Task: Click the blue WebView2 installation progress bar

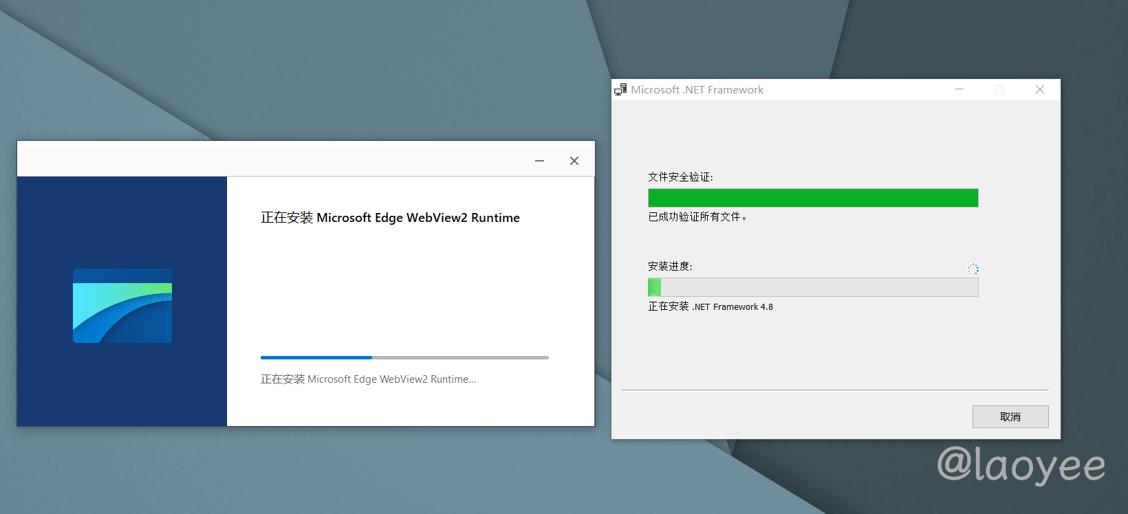Action: tap(404, 357)
